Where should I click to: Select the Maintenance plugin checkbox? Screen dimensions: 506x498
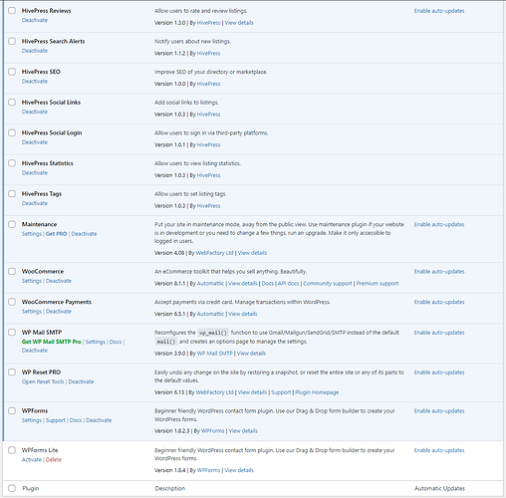12,224
